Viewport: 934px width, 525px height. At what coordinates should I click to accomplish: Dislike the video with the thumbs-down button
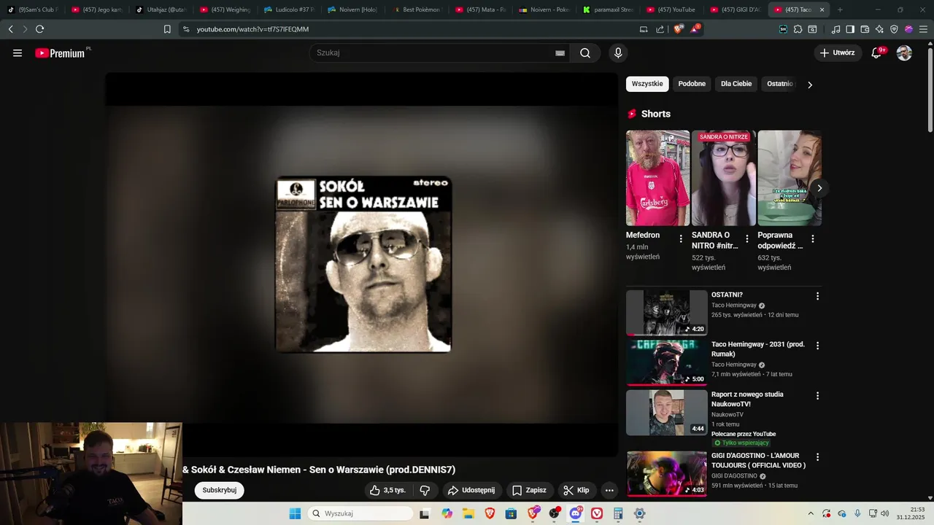click(x=425, y=490)
